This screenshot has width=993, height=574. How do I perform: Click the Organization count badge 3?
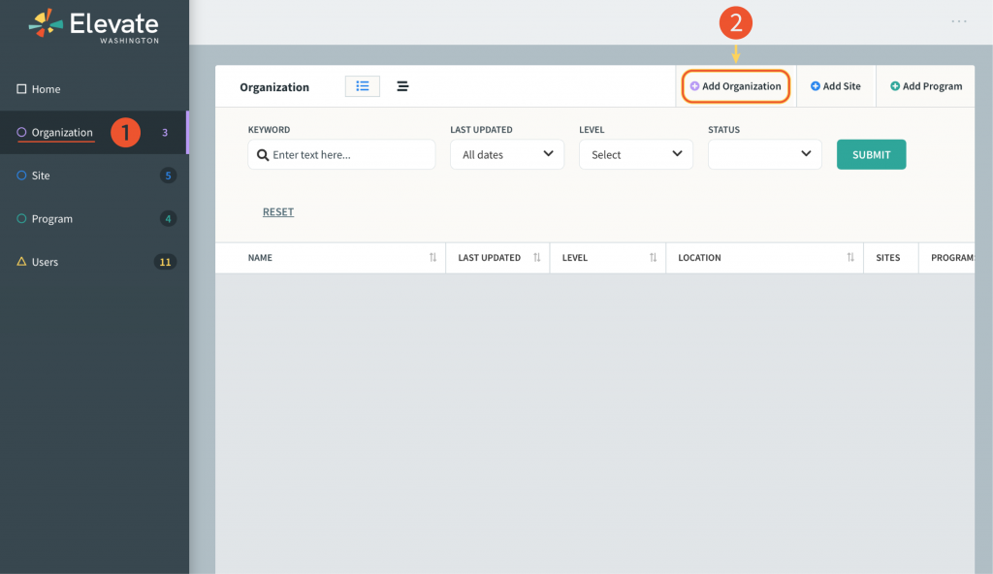coord(165,133)
